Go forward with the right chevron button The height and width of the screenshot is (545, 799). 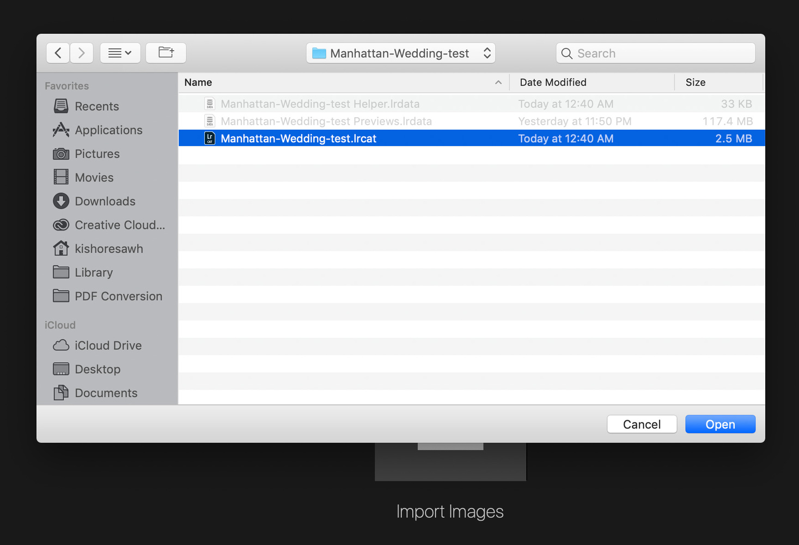[x=82, y=53]
